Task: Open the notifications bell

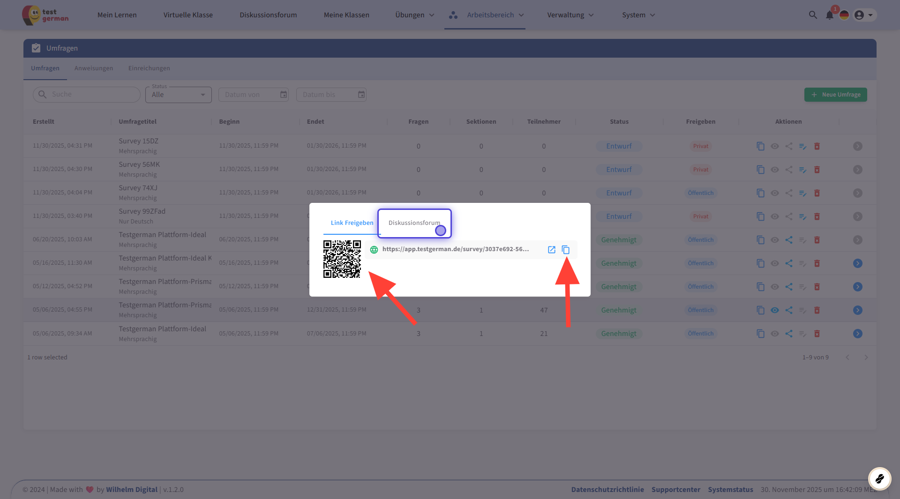Action: 829,15
